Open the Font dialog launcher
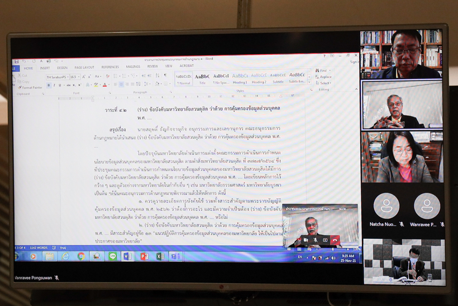458x306 pixels. click(x=110, y=93)
